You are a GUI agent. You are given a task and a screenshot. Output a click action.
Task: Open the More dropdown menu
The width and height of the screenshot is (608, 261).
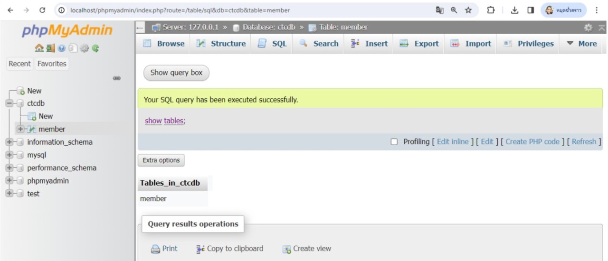pos(581,44)
